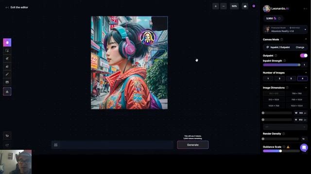Show Image Dimensions info icon
The width and height of the screenshot is (311, 174).
click(287, 87)
